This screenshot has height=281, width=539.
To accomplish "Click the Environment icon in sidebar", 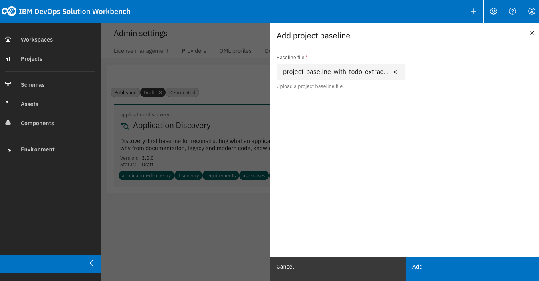I will (8, 149).
